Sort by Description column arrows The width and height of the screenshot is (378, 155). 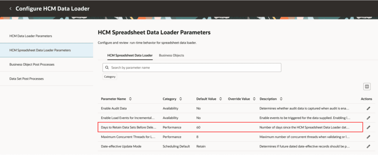[x=281, y=99]
